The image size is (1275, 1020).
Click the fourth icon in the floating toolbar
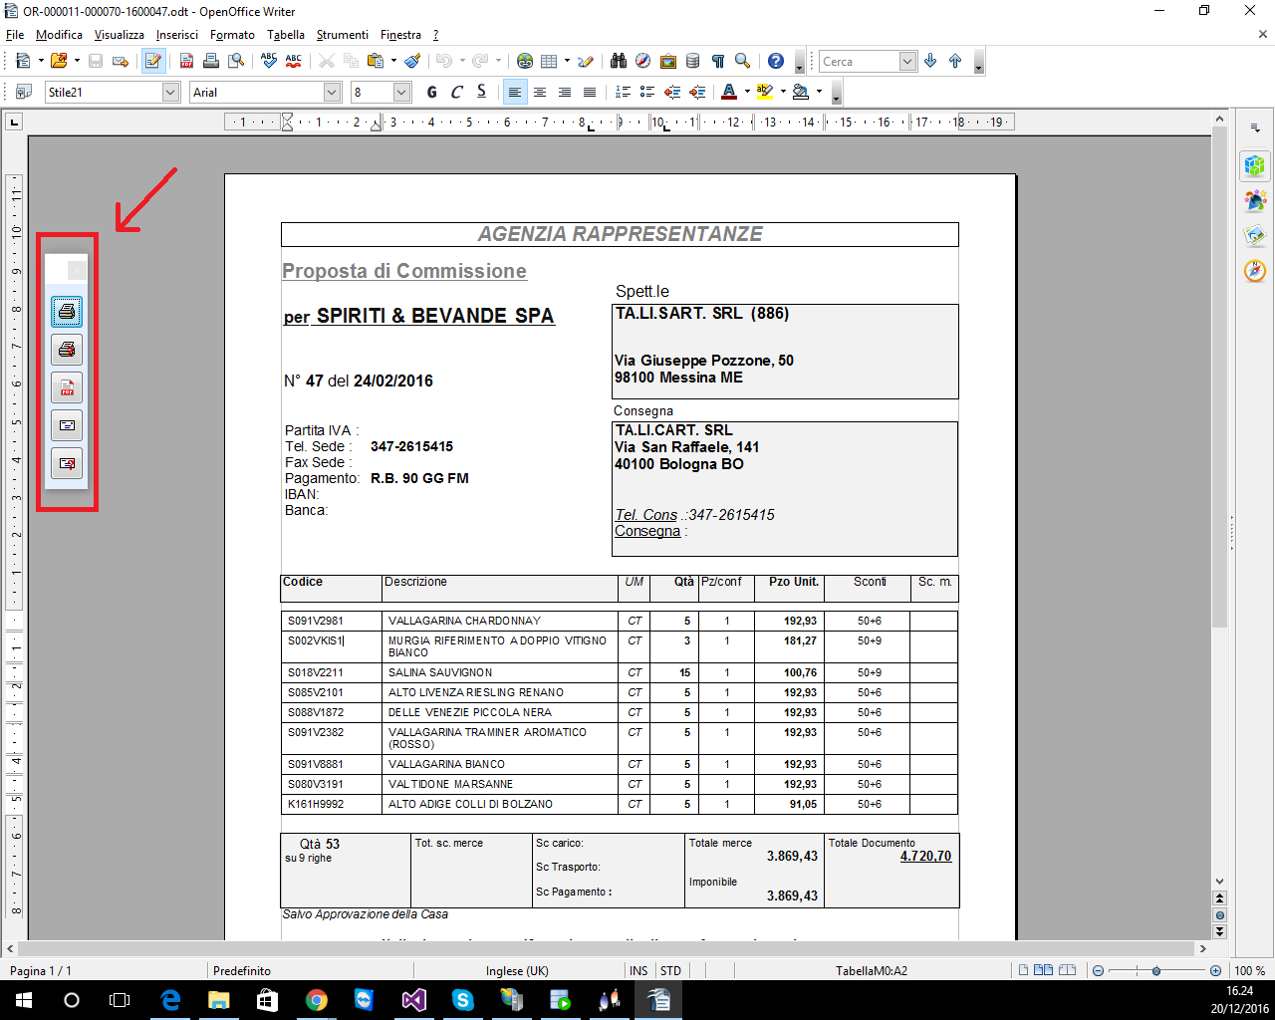67,425
